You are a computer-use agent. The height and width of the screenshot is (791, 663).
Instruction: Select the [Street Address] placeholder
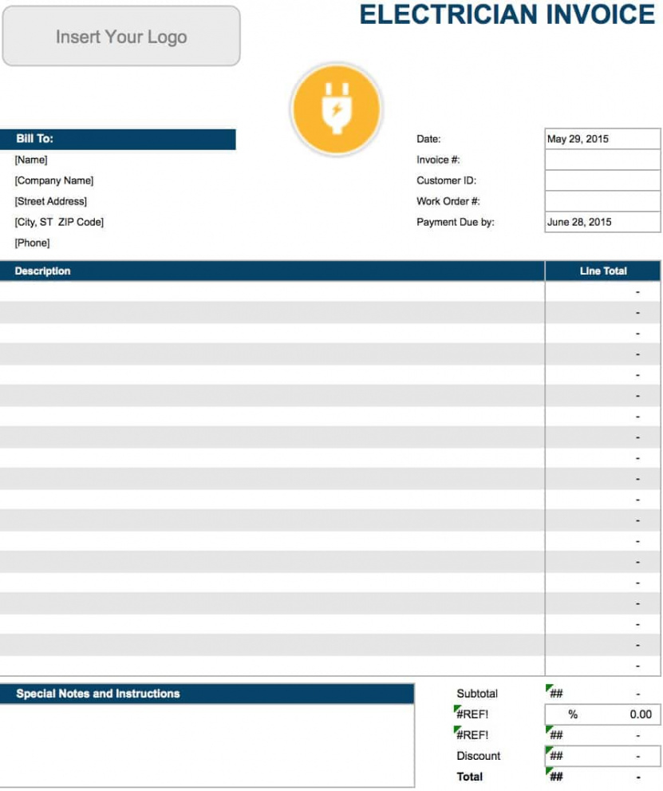[x=50, y=201]
